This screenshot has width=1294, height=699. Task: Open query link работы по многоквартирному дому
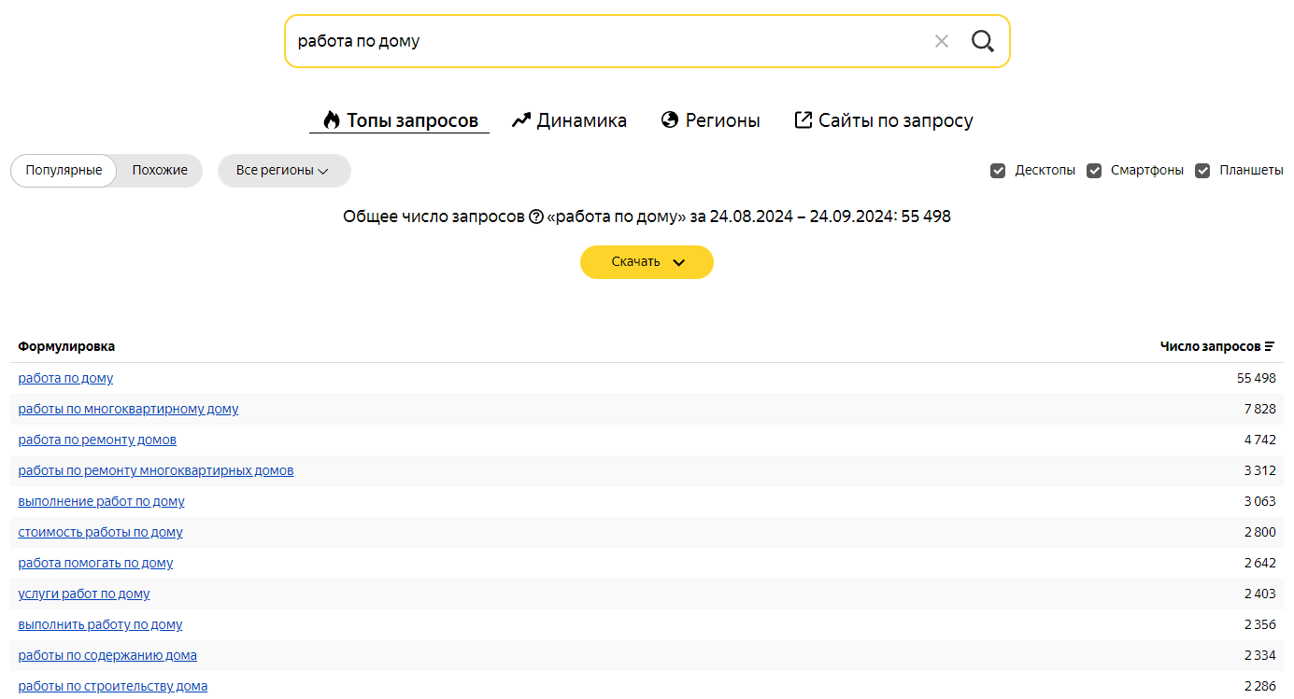(x=128, y=409)
